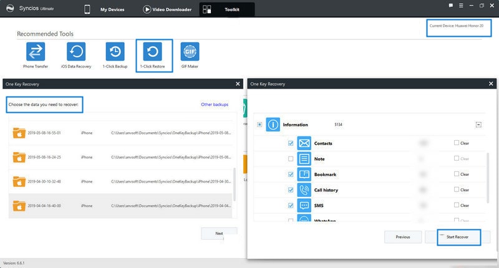Close the left One Key Recovery dialog
This screenshot has height=268, width=499.
(238, 84)
